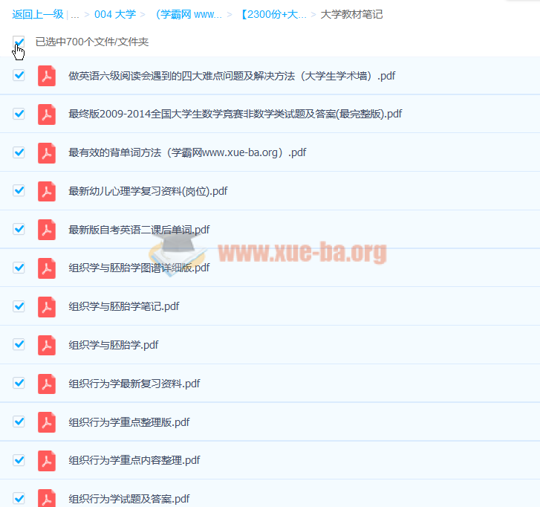The height and width of the screenshot is (507, 540).
Task: Click PDF icon of 做英语六级阅读 file
Action: (47, 76)
